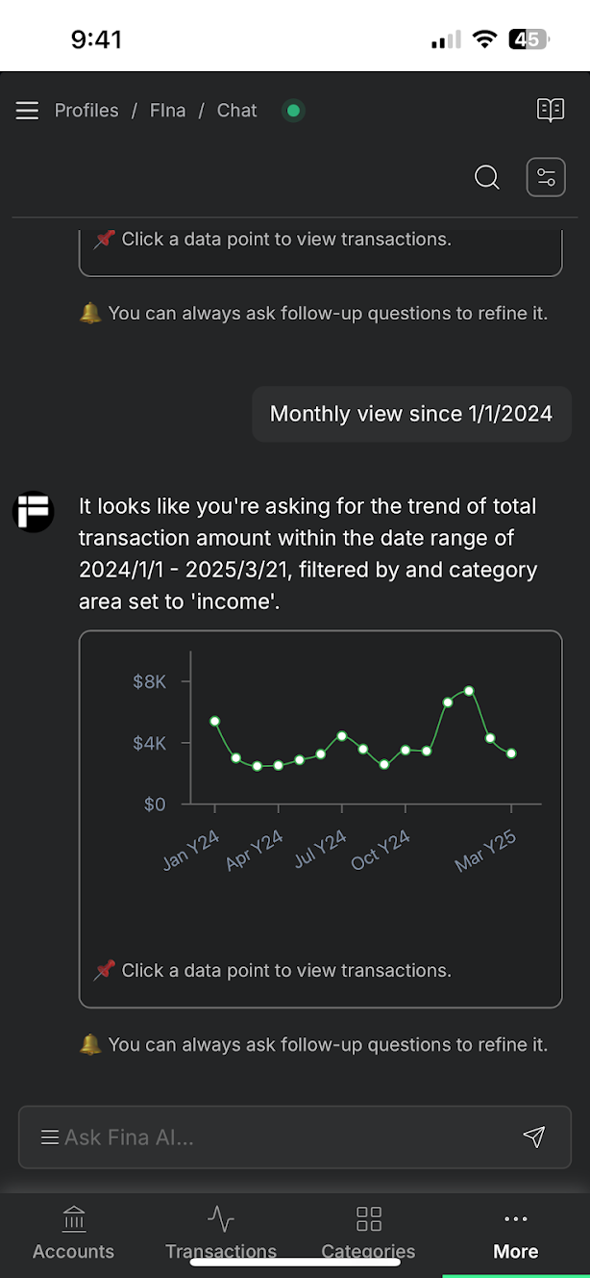Select the Chat breadcrumb item
590x1278 pixels.
[x=236, y=111]
